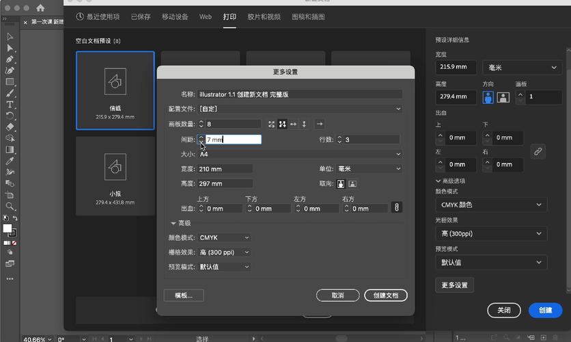
Task: Click the 创建文档 button
Action: click(386, 295)
